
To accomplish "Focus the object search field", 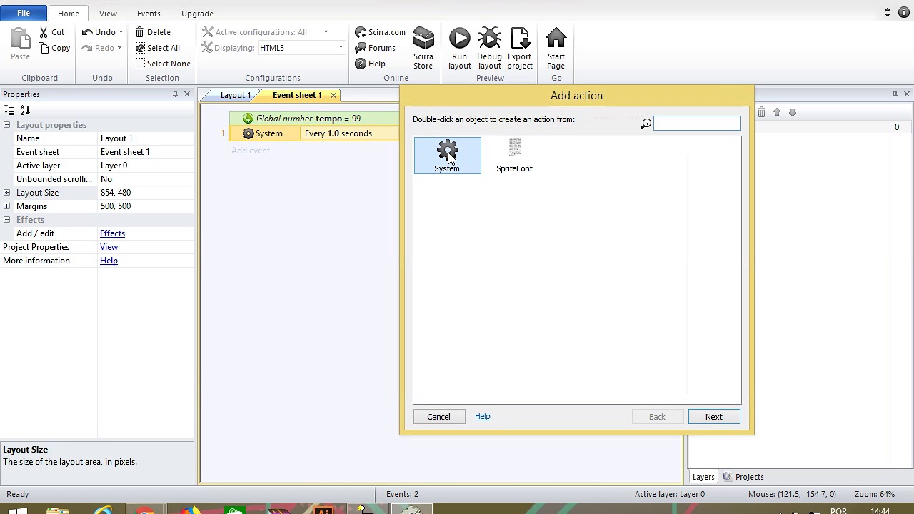I will click(697, 124).
